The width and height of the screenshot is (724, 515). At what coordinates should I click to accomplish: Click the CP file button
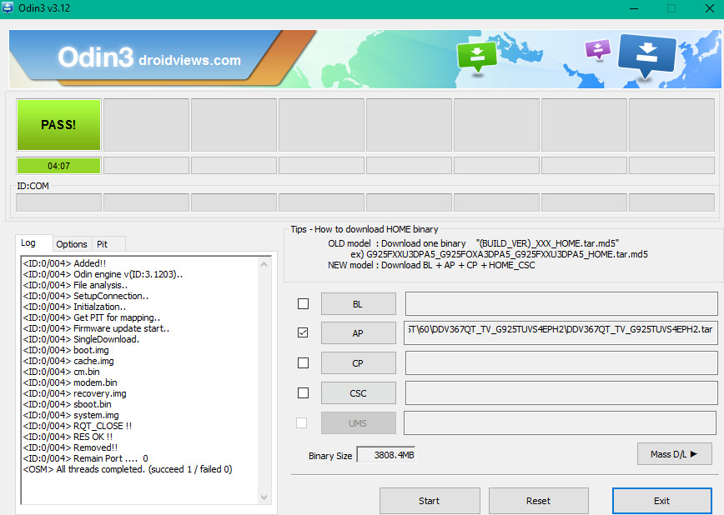[359, 363]
